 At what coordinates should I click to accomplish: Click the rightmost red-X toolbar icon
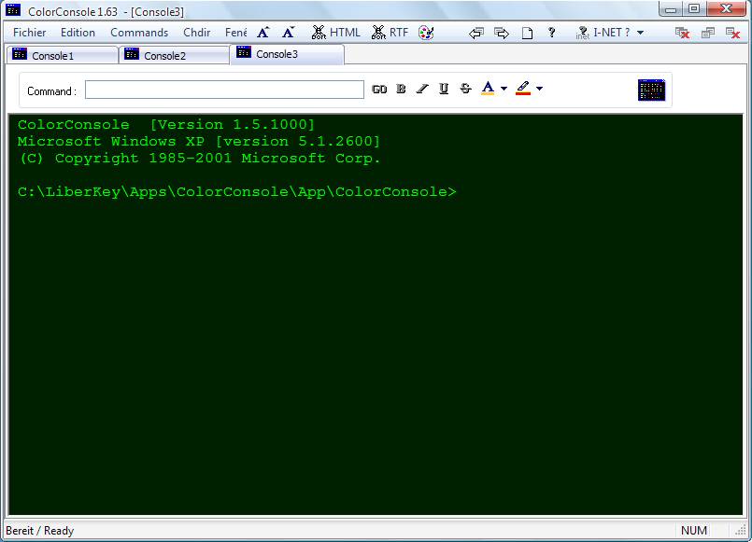tap(732, 33)
